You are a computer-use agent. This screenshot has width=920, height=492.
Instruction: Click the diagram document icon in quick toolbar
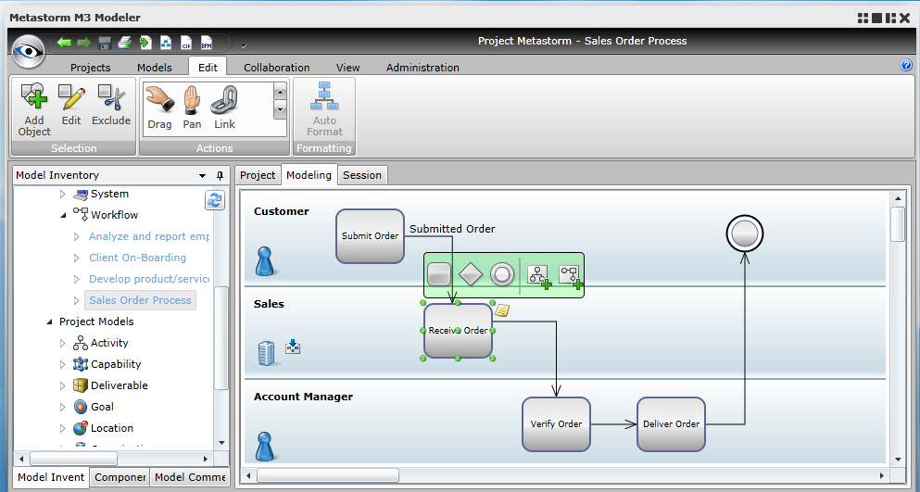pyautogui.click(x=166, y=43)
